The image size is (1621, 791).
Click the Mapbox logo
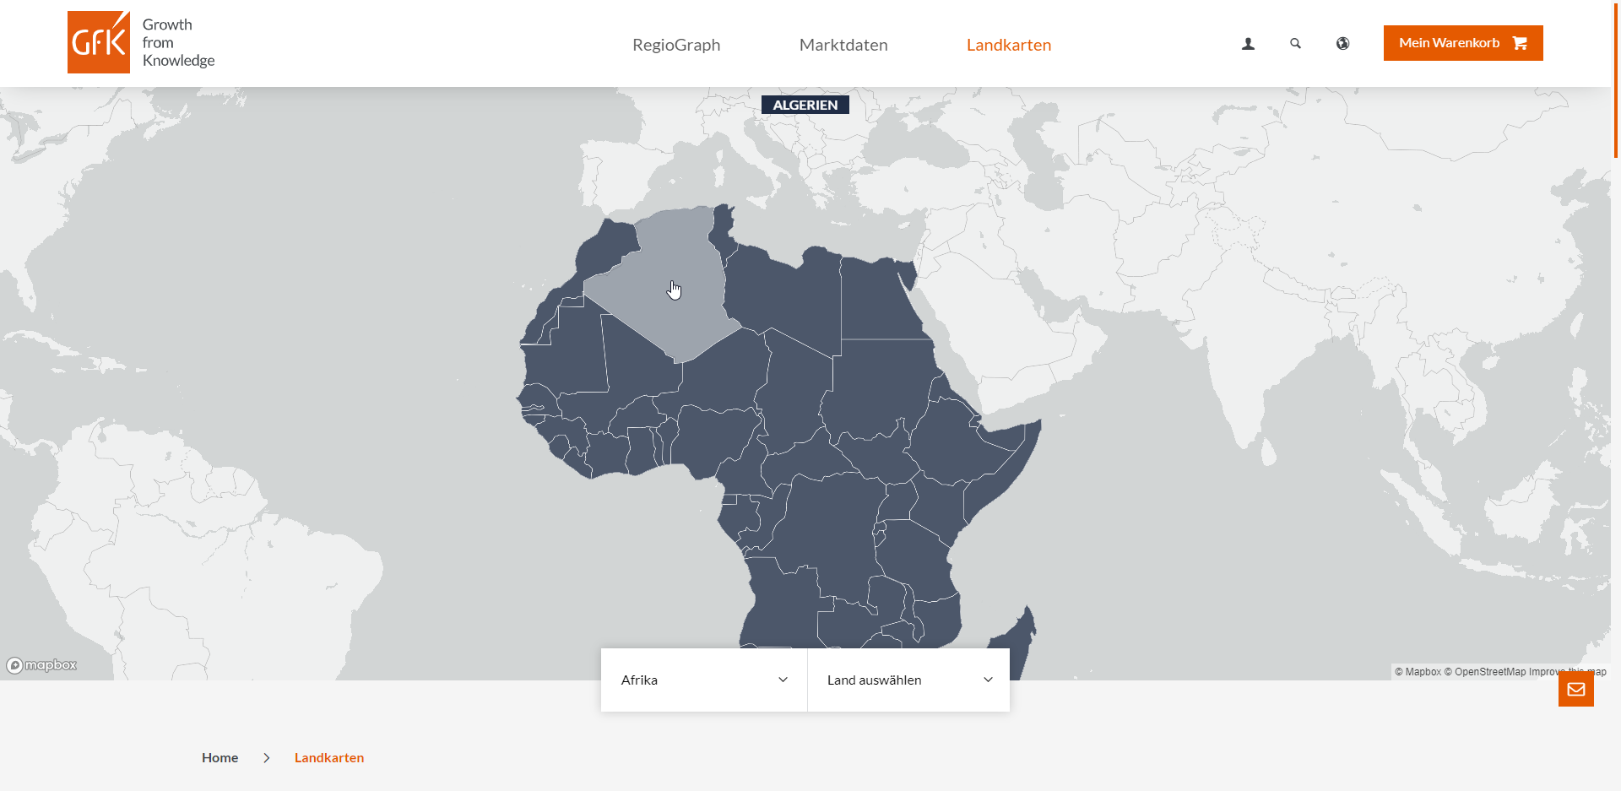point(42,665)
